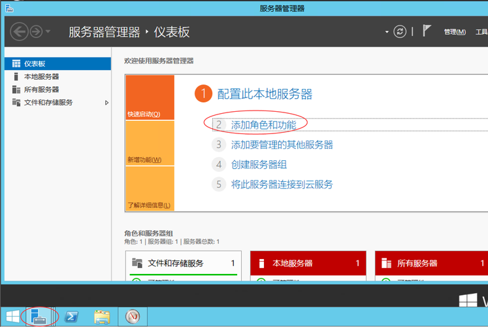The image size is (488, 327).
Task: Open the notifications flag icon
Action: (427, 31)
